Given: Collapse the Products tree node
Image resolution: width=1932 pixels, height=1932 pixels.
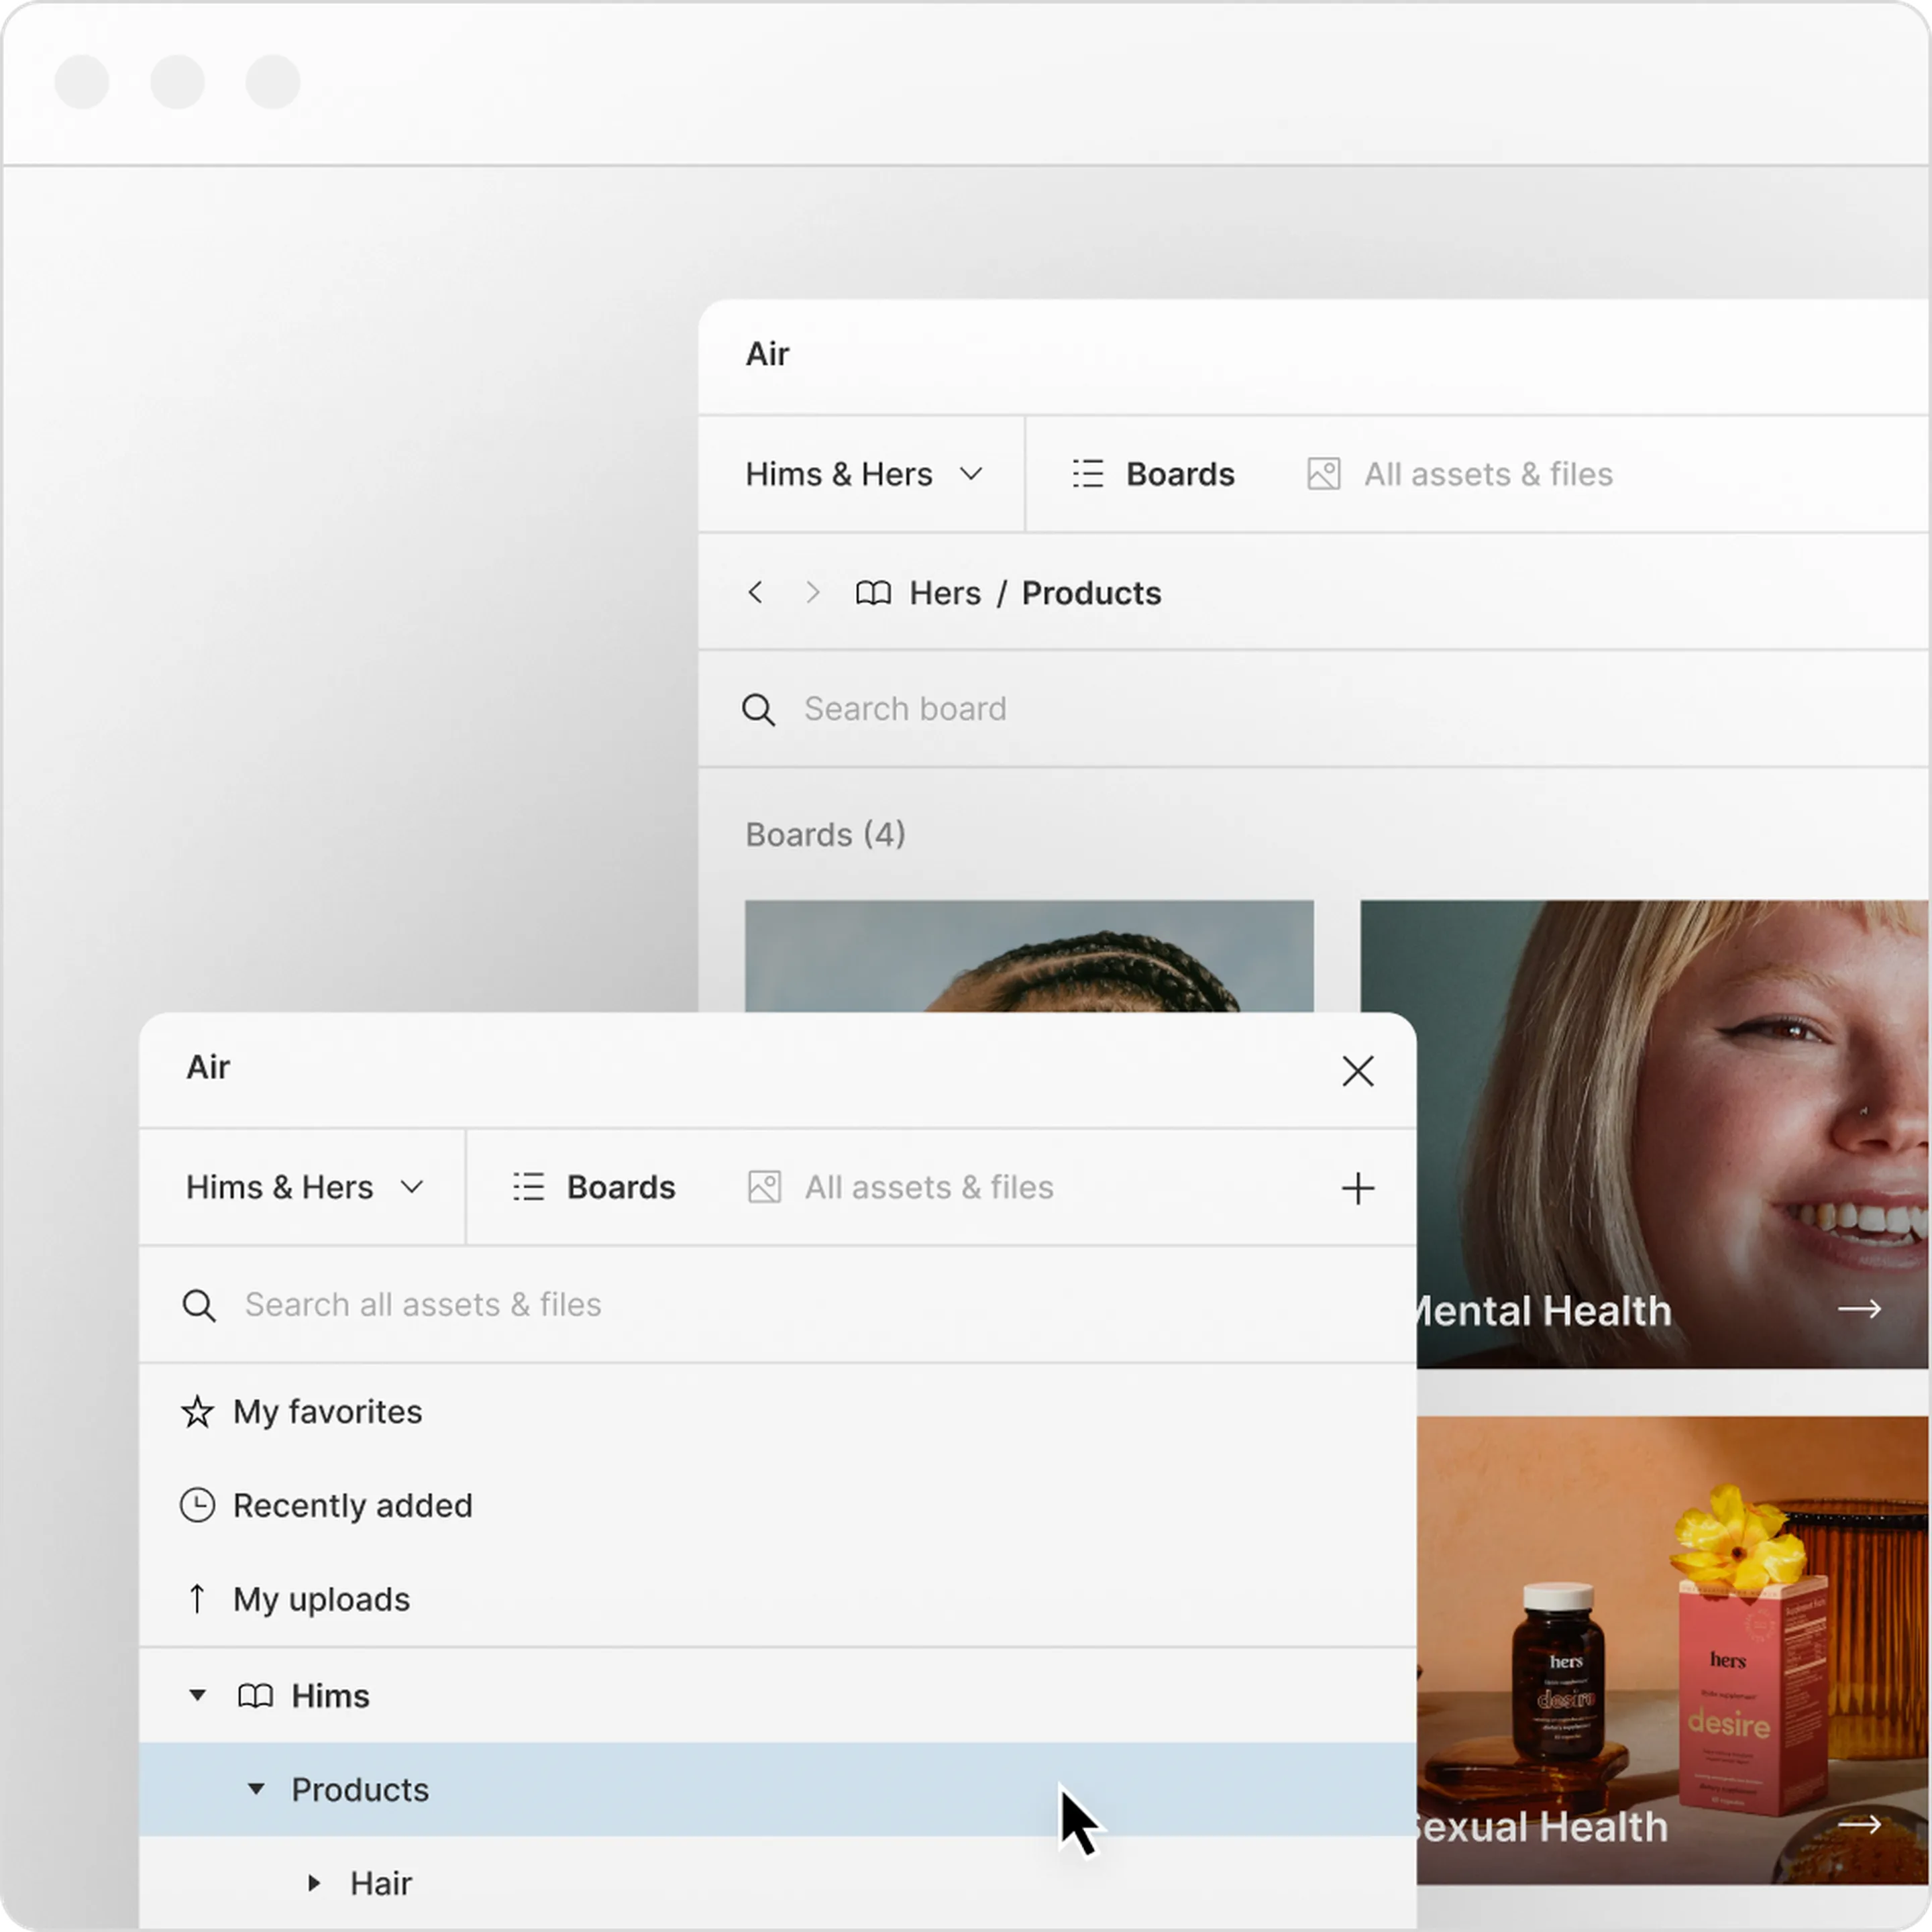Looking at the screenshot, I should [x=256, y=1789].
